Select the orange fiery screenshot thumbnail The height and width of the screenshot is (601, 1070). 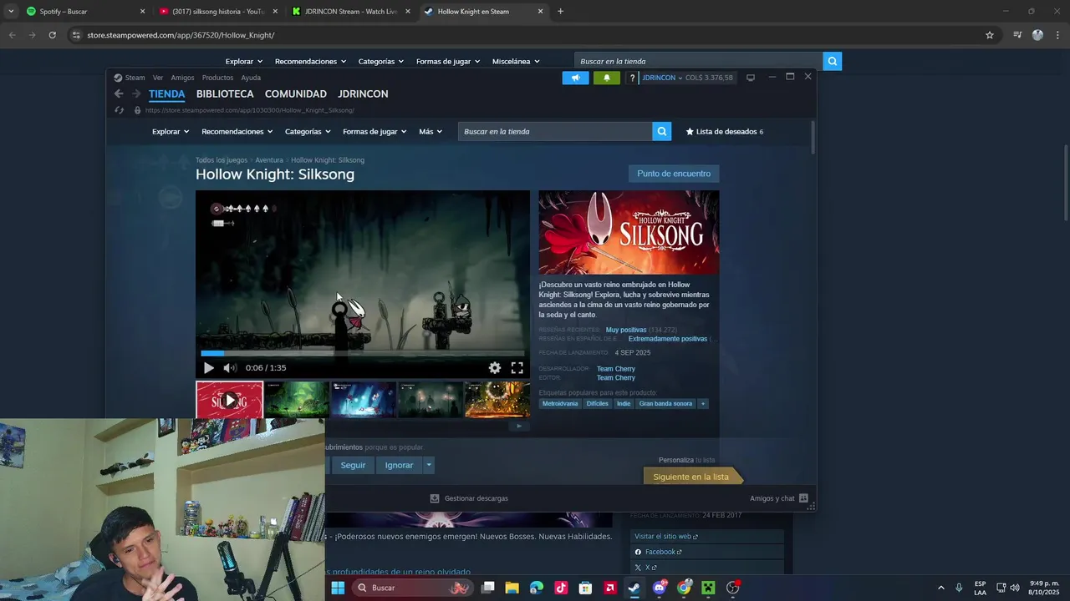(497, 399)
